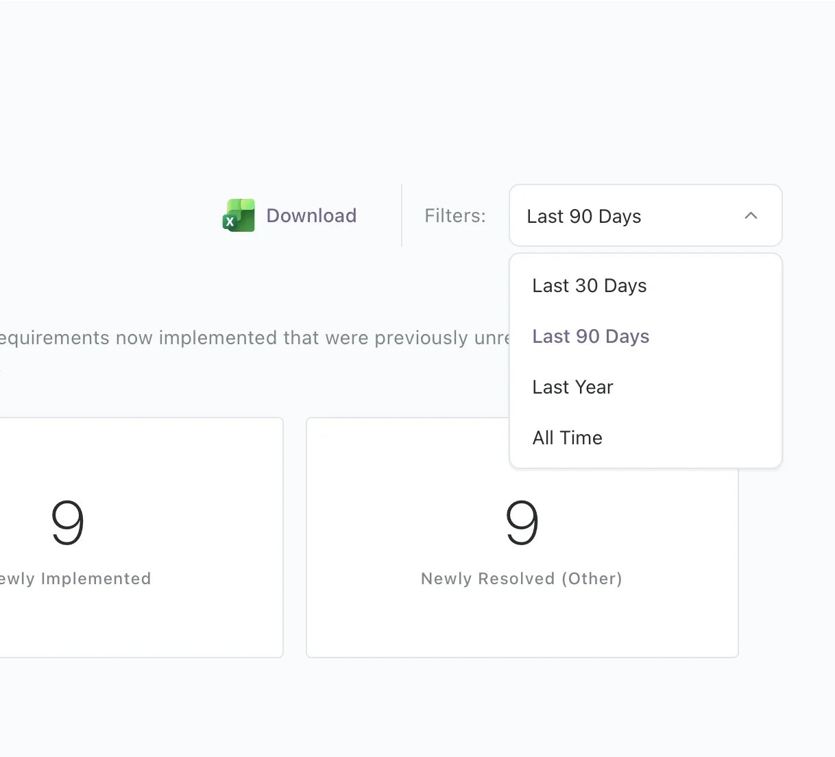Click the Newly Implemented card label
Image resolution: width=835 pixels, height=757 pixels.
tap(75, 579)
